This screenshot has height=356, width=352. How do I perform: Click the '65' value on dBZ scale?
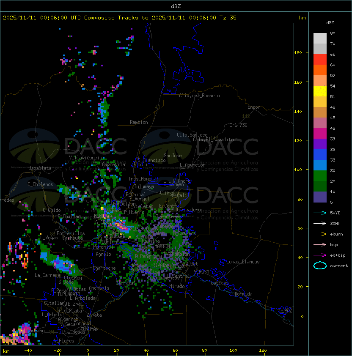[x=333, y=55]
